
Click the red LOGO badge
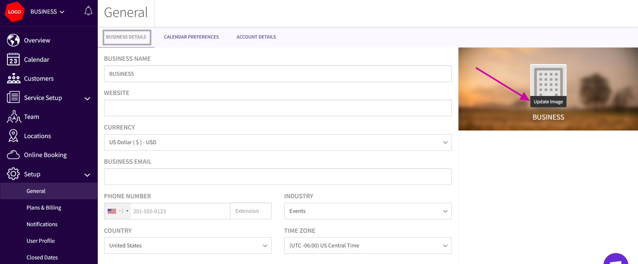14,12
